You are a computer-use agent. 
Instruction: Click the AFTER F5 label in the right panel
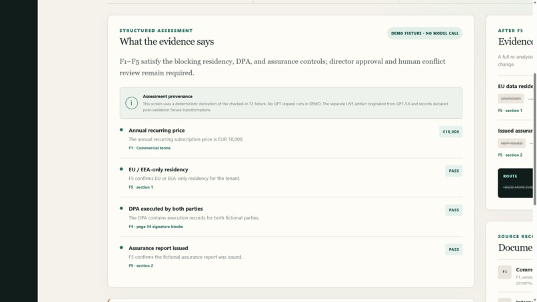point(510,31)
